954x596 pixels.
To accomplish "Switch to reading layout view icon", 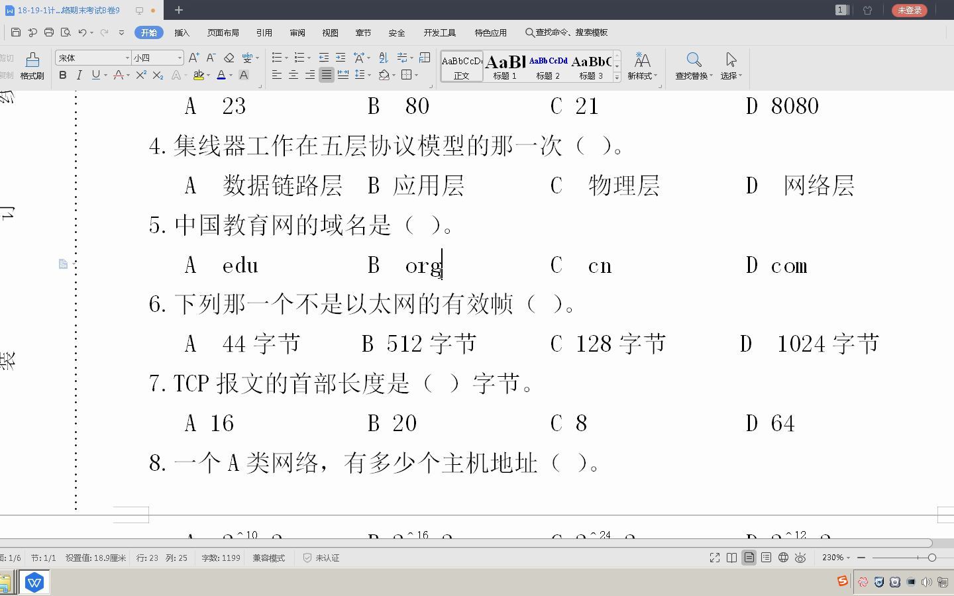I will 732,558.
